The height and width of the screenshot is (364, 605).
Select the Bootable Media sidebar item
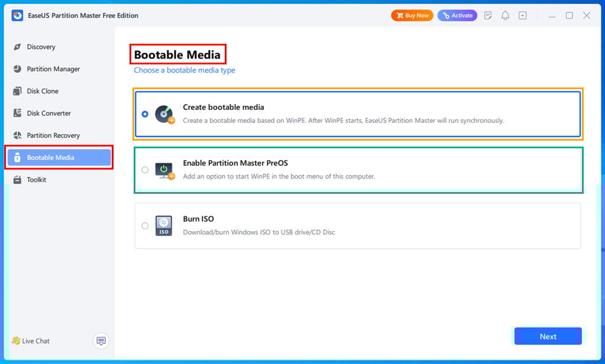pyautogui.click(x=59, y=157)
